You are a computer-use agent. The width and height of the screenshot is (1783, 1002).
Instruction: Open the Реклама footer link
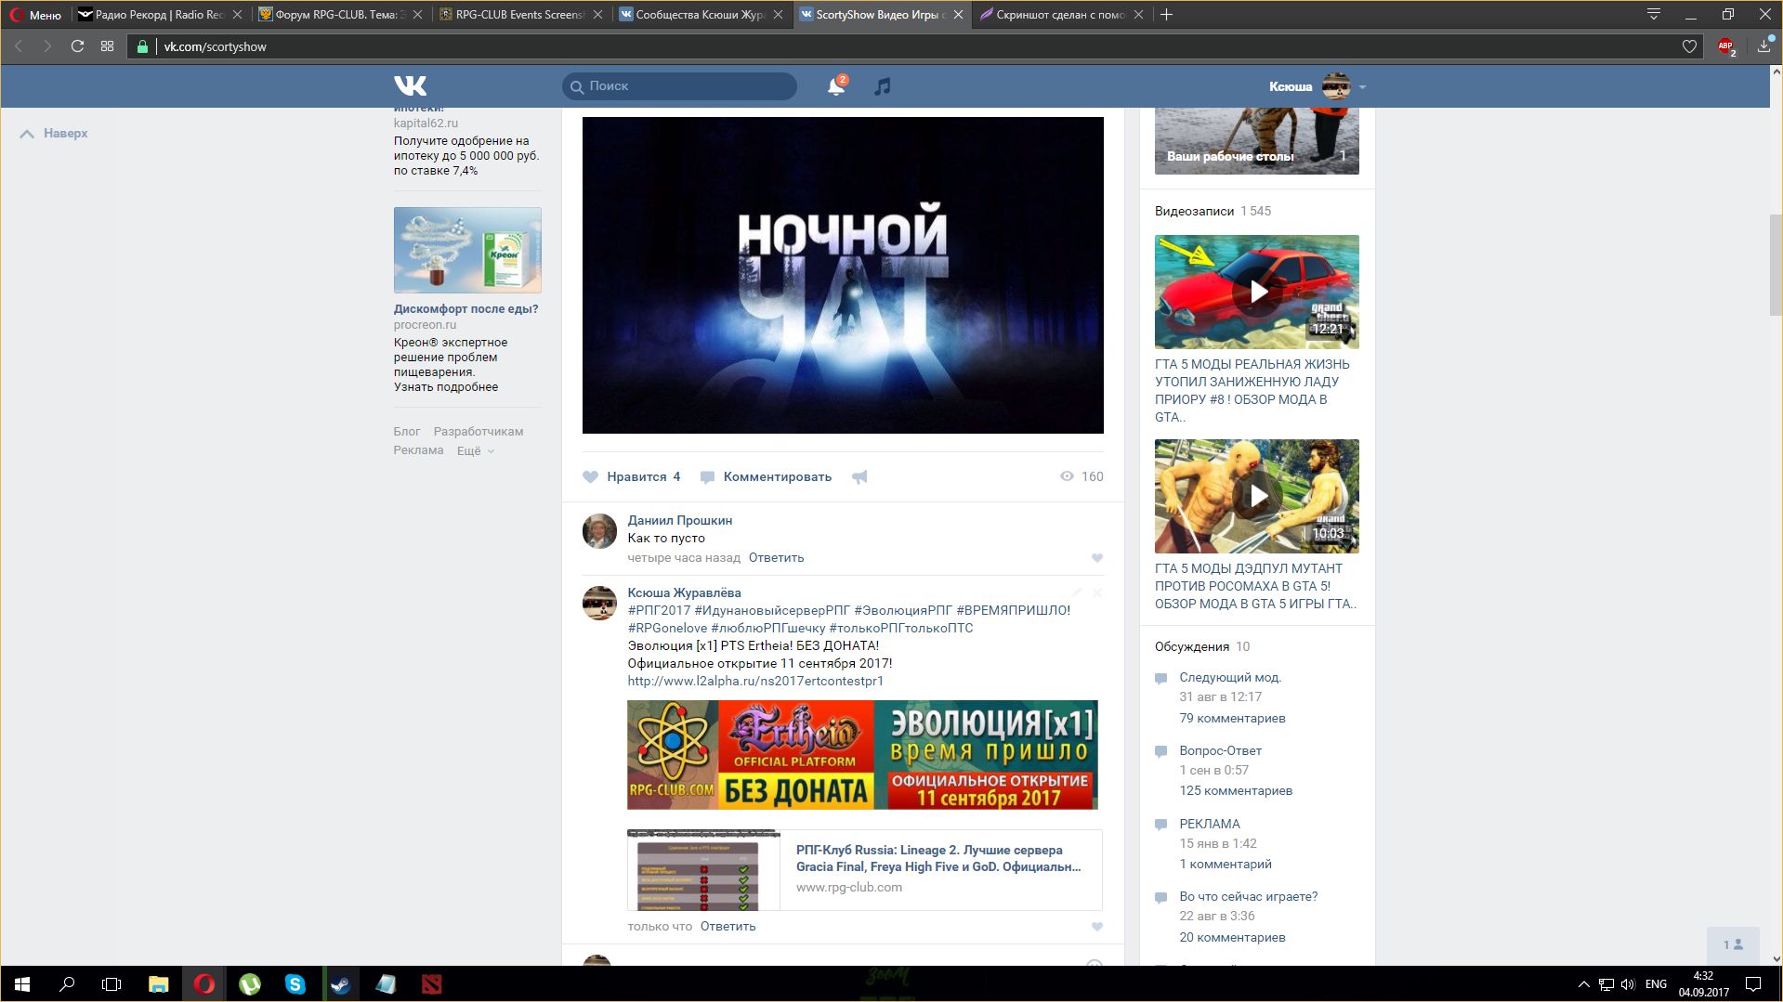tap(418, 449)
